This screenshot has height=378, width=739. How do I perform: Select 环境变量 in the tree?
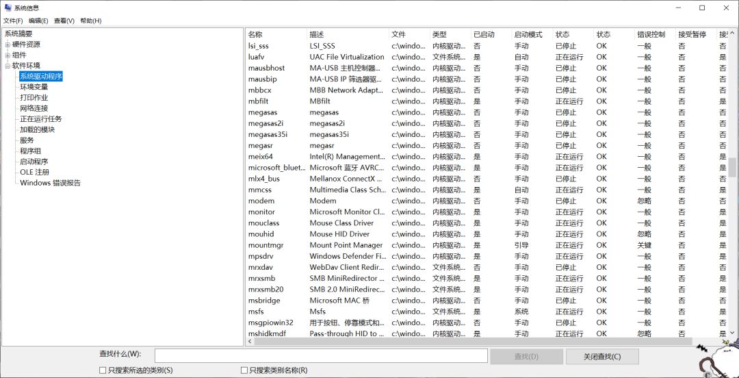(34, 87)
